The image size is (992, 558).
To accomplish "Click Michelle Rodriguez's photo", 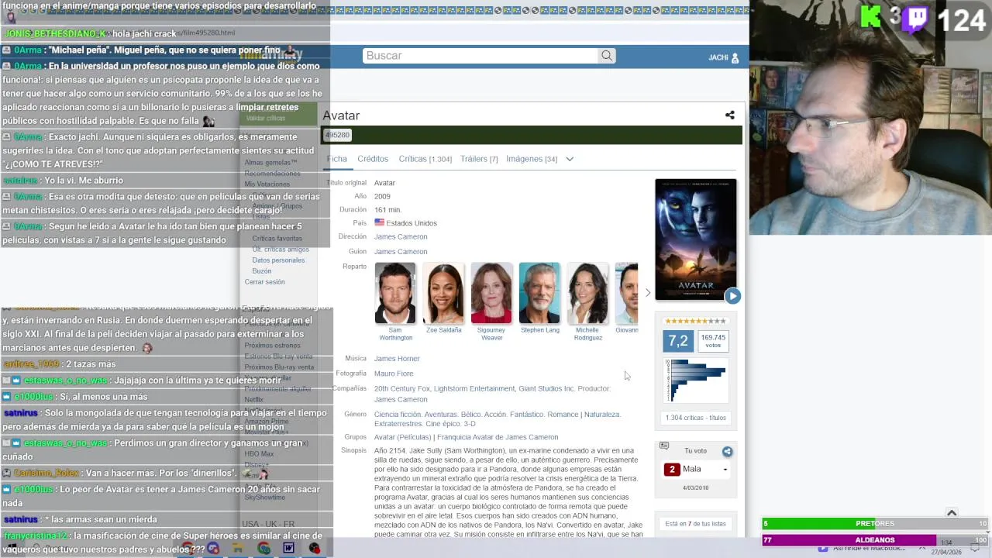I will (587, 293).
